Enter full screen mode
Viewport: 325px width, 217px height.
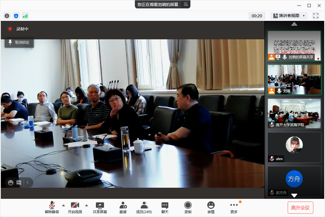coord(316,16)
